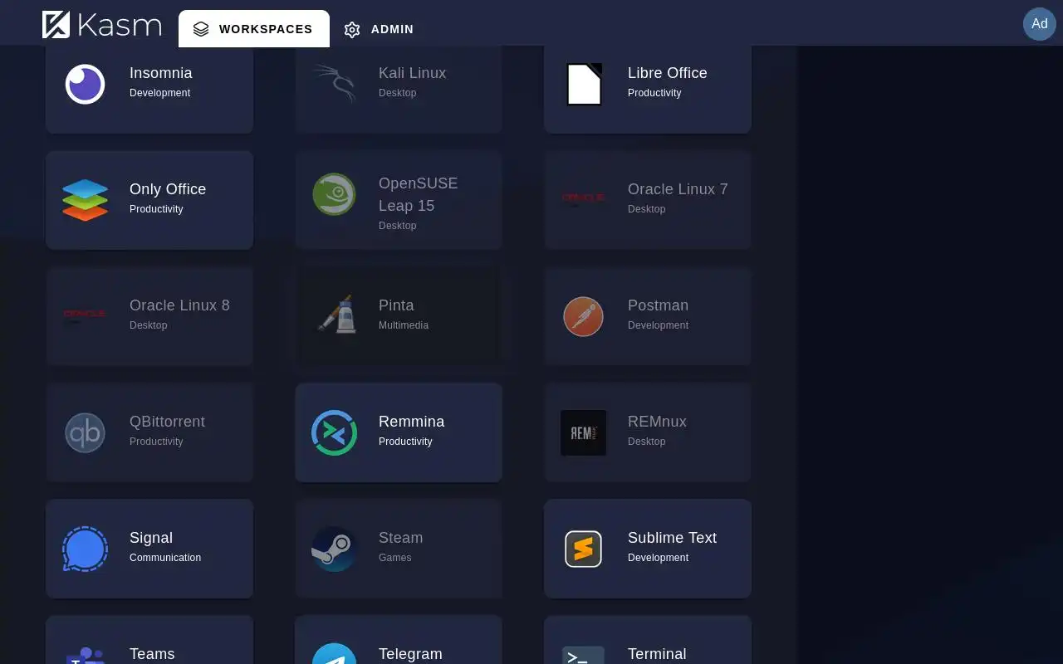Viewport: 1063px width, 664px height.
Task: Click Communication label under Signal
Action: point(165,558)
